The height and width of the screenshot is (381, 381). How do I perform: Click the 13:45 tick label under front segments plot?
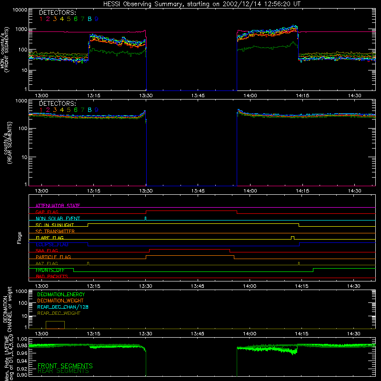(x=198, y=96)
